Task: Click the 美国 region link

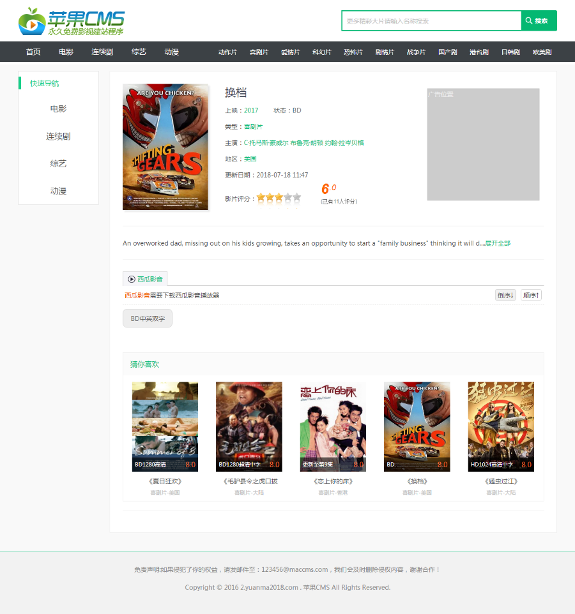Action: (250, 158)
